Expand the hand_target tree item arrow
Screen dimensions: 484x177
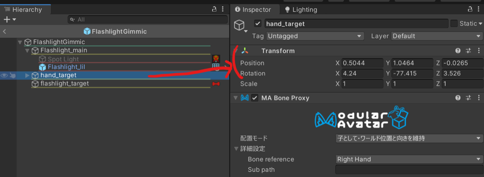[x=27, y=75]
